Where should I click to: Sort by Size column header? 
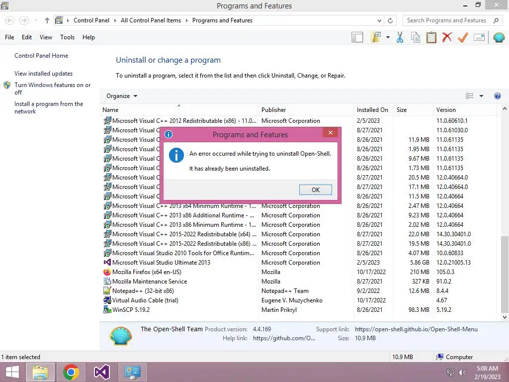pyautogui.click(x=413, y=110)
